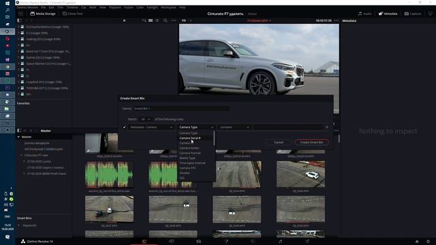Select Camera FPS option
The width and height of the screenshot is (436, 245).
coord(188,168)
